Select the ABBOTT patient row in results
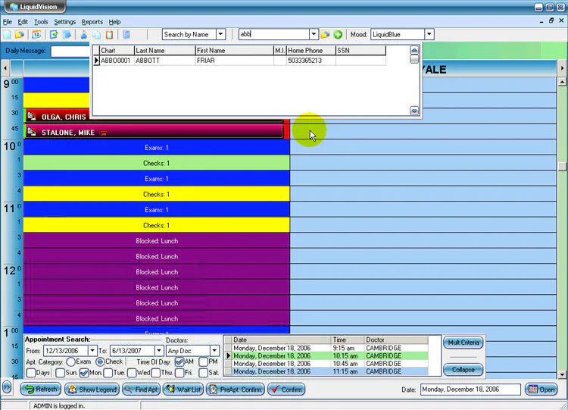The image size is (568, 410). point(239,61)
